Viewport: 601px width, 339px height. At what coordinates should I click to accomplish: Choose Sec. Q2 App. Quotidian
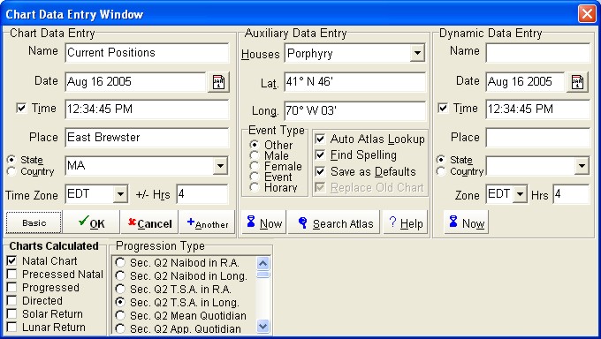coord(120,328)
